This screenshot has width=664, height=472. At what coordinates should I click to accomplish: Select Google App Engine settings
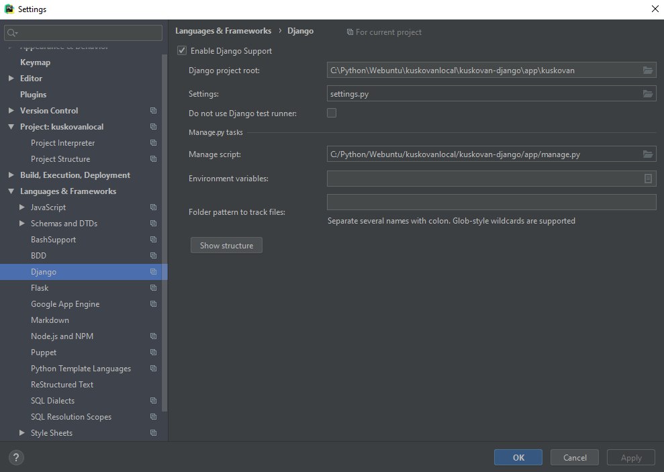tap(65, 304)
